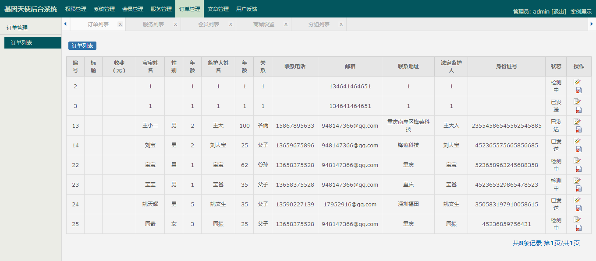Switch to the 商城设置 tab

pyautogui.click(x=264, y=24)
